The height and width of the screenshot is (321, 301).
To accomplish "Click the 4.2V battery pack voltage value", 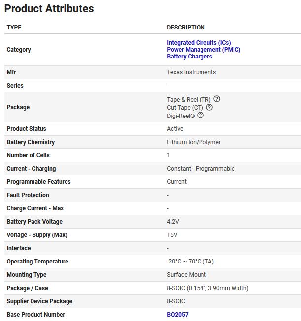I will 173,222.
